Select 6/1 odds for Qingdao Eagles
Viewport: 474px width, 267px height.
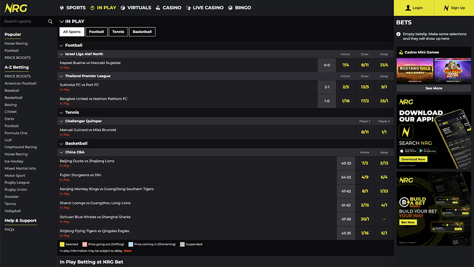pos(384,233)
